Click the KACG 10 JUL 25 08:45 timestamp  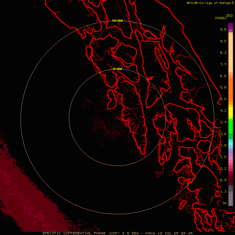[169, 233]
